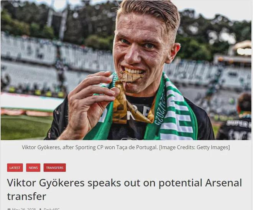This screenshot has height=210, width=253.
Task: Click the DailyAFC author link
Action: (x=52, y=209)
